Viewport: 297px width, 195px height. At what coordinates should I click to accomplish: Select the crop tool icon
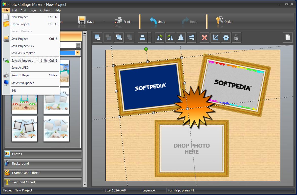point(215,38)
